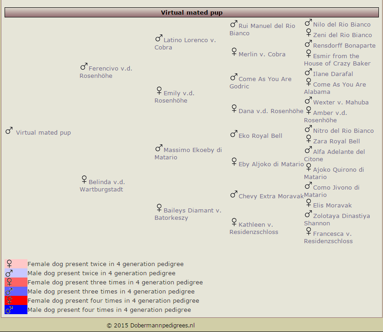
Task: Click light pink female-twice legend swatch
Action: tap(16, 264)
